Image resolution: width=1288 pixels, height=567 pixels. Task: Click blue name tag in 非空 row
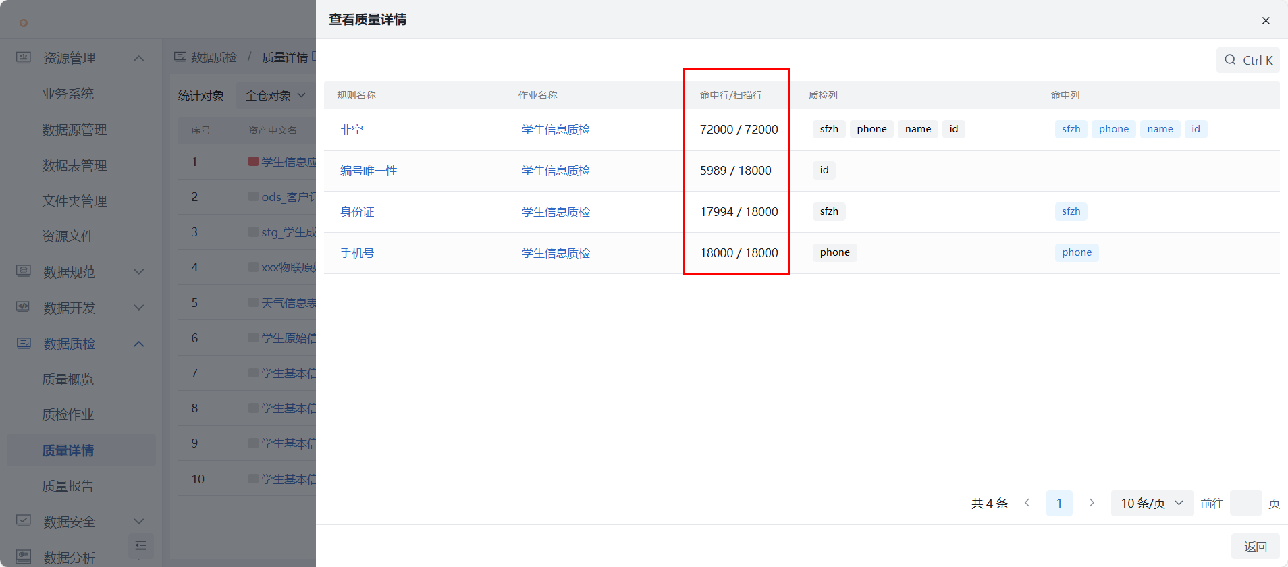(1160, 129)
